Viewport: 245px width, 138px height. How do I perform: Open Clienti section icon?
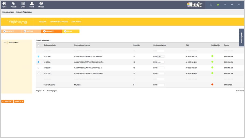pos(32,5)
